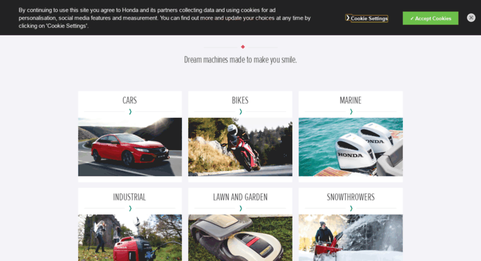
Task: Open the robotic lawnmower image
Action: pos(240,238)
